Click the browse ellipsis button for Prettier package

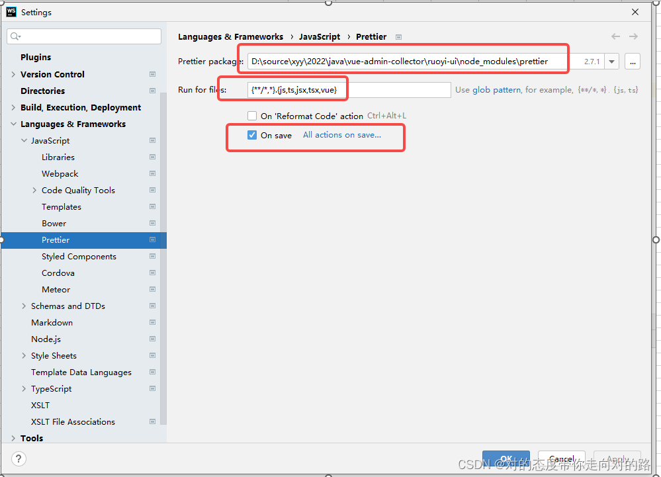633,61
